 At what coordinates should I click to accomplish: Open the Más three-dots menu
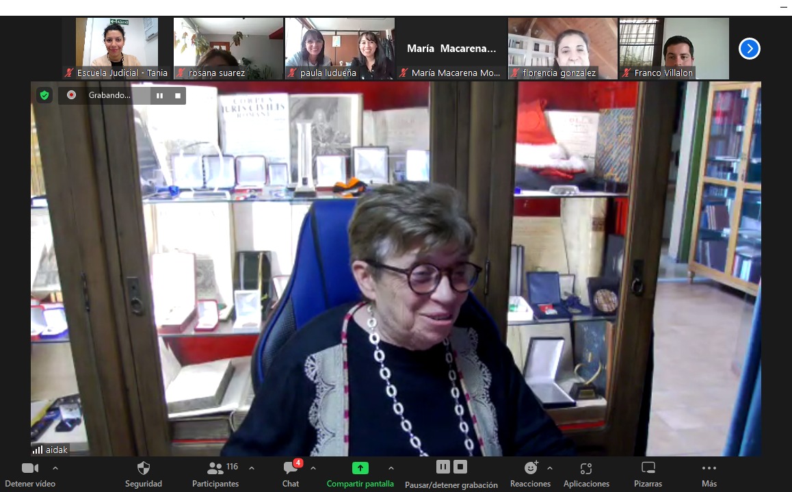pos(709,468)
